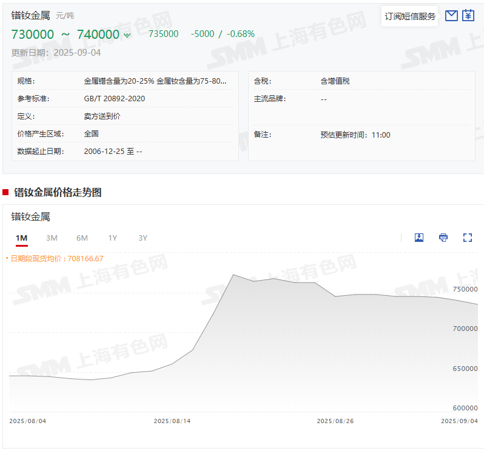The width and height of the screenshot is (484, 451).
Task: Save the chart as an image
Action: (419, 238)
